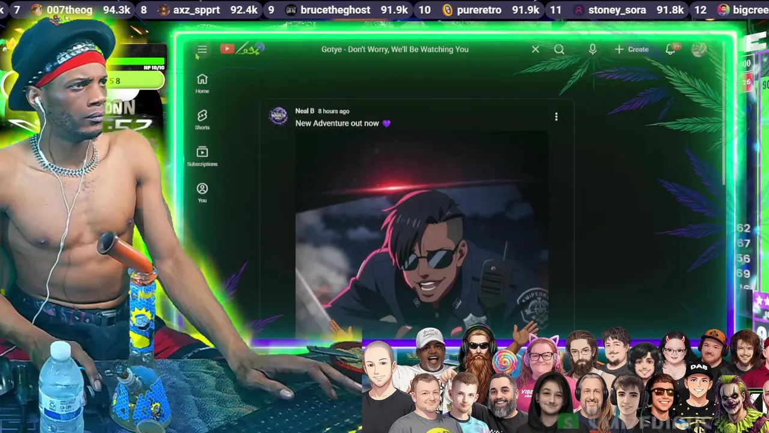Open the Neal B channel name link
769x433 pixels.
(x=305, y=111)
